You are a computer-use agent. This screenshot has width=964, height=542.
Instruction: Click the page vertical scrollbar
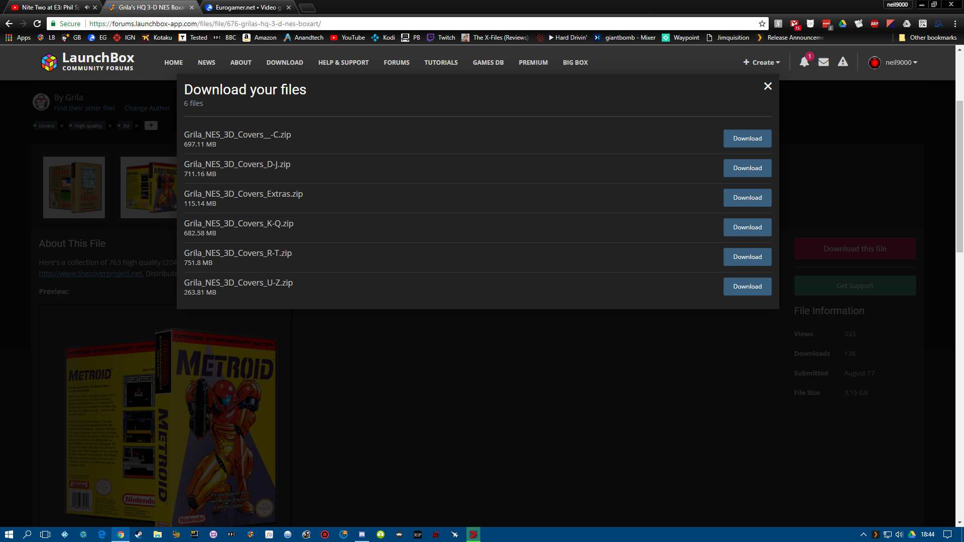[959, 176]
